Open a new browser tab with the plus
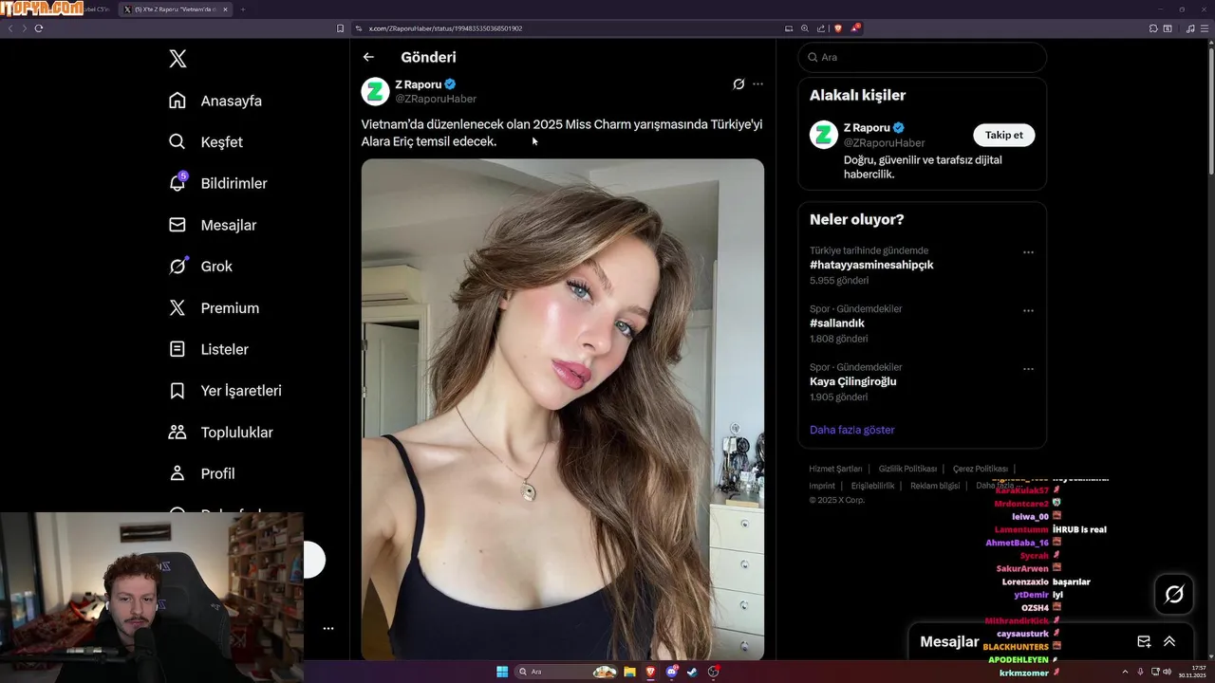The width and height of the screenshot is (1215, 683). [x=243, y=9]
